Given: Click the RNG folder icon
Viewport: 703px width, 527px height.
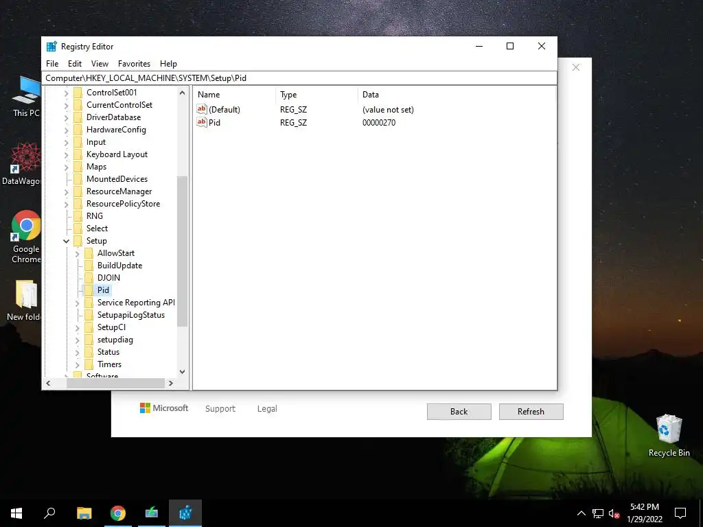Looking at the screenshot, I should (x=78, y=216).
